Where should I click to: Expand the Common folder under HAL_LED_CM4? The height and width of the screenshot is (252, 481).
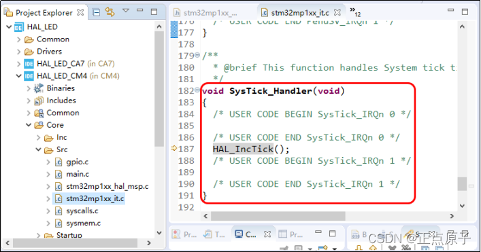[x=29, y=113]
